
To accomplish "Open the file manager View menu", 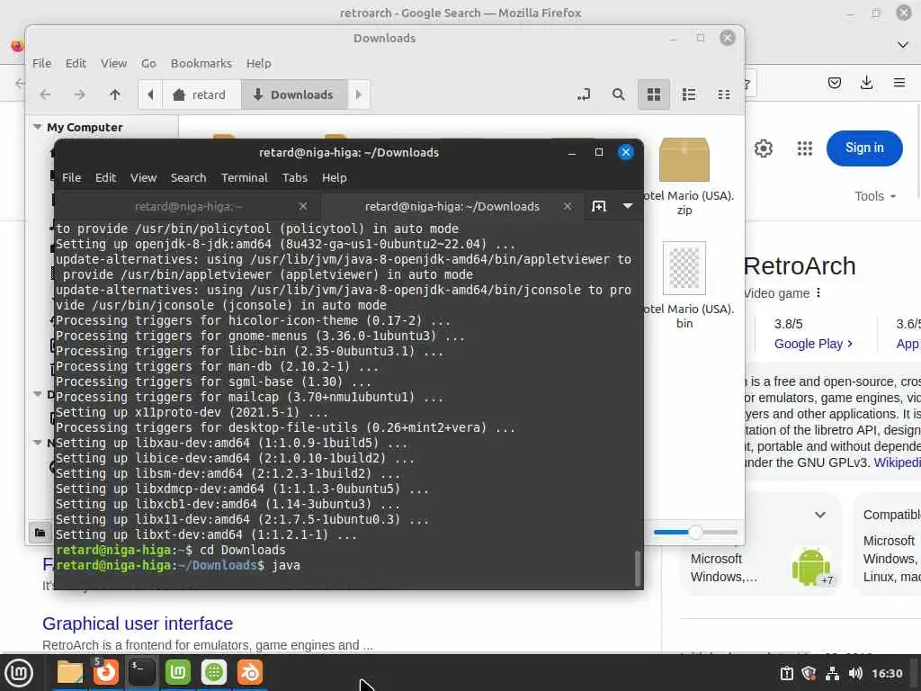I will click(x=113, y=64).
